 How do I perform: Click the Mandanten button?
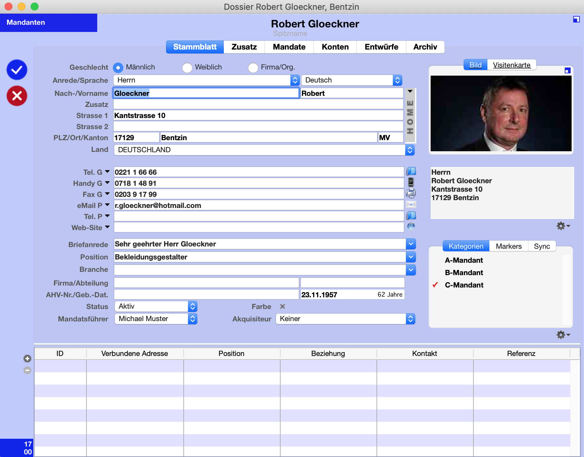pos(49,22)
